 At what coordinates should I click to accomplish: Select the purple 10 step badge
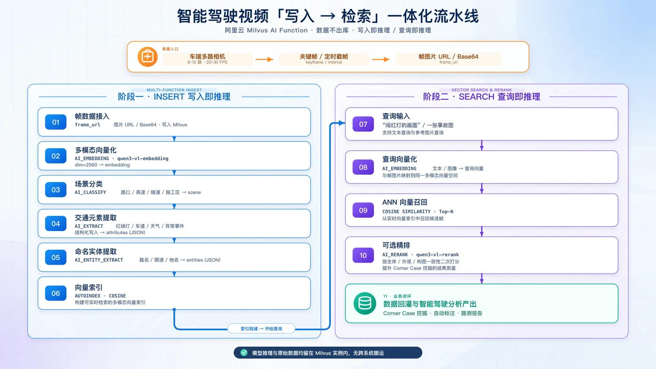(363, 255)
